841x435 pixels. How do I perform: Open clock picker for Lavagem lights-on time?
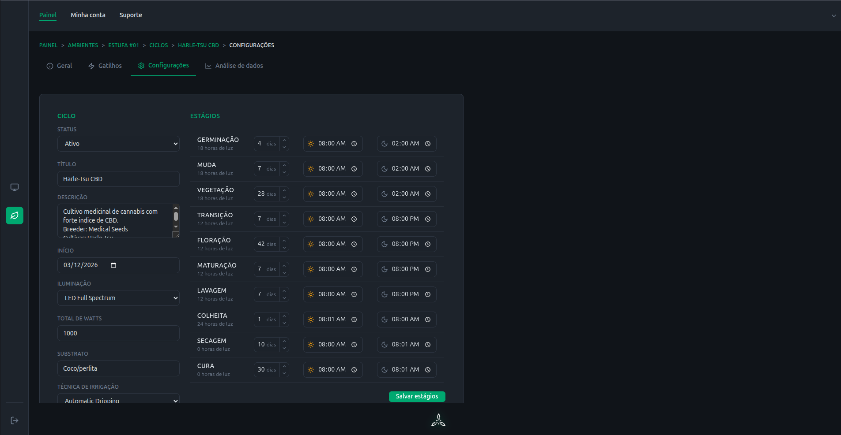pos(354,294)
